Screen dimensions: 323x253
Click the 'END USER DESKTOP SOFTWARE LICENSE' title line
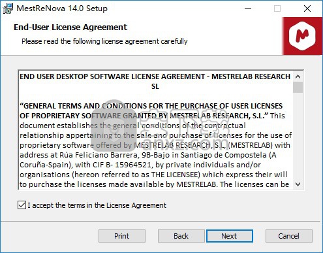tap(155, 82)
